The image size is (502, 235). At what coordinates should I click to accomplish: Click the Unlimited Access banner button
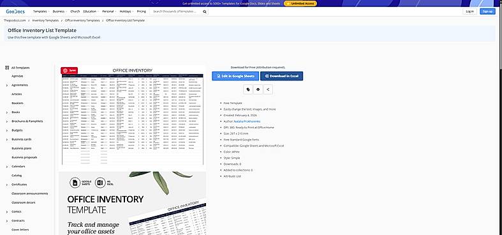(x=300, y=4)
